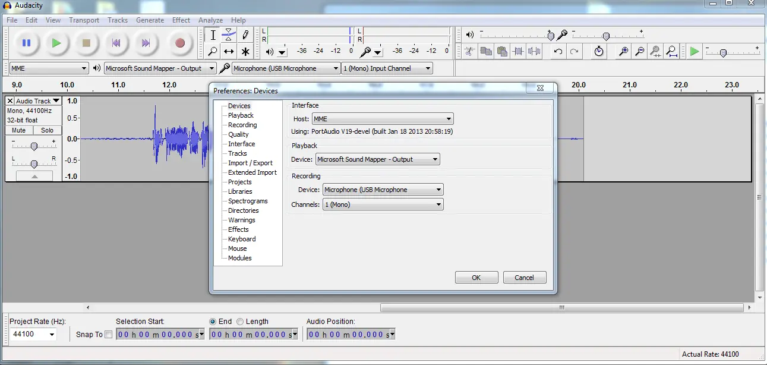Open the Edit menu
The width and height of the screenshot is (767, 365).
pos(31,20)
